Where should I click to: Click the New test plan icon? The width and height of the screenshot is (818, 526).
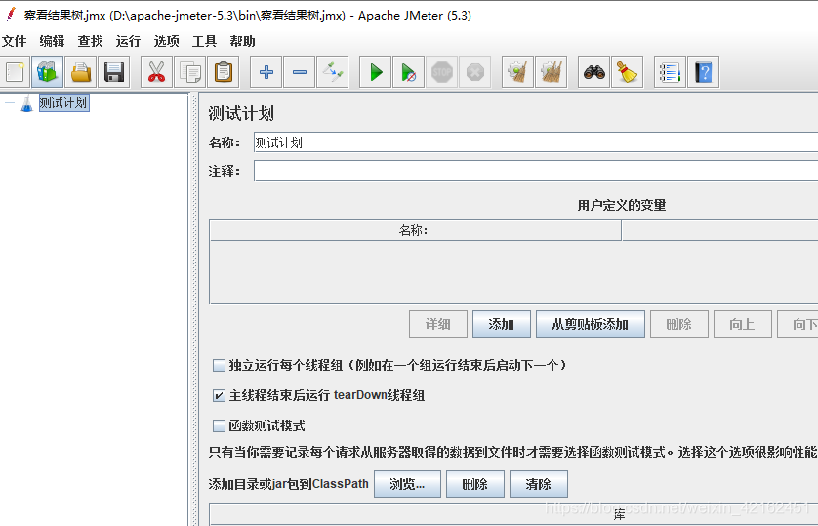(15, 72)
